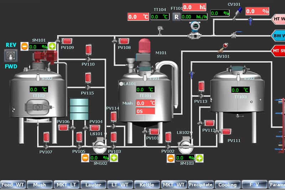285x190 pixels.
Task: Toggle valve PV110
Action: click(x=88, y=50)
